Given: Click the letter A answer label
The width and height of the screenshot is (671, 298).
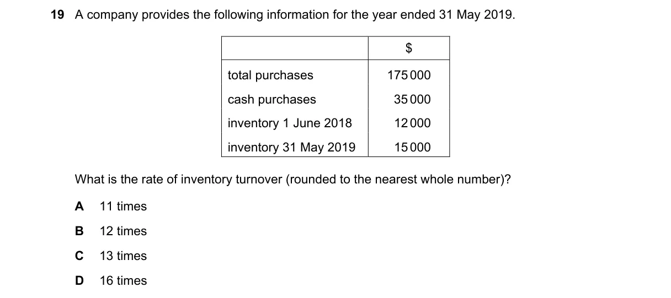Looking at the screenshot, I should coord(79,207).
